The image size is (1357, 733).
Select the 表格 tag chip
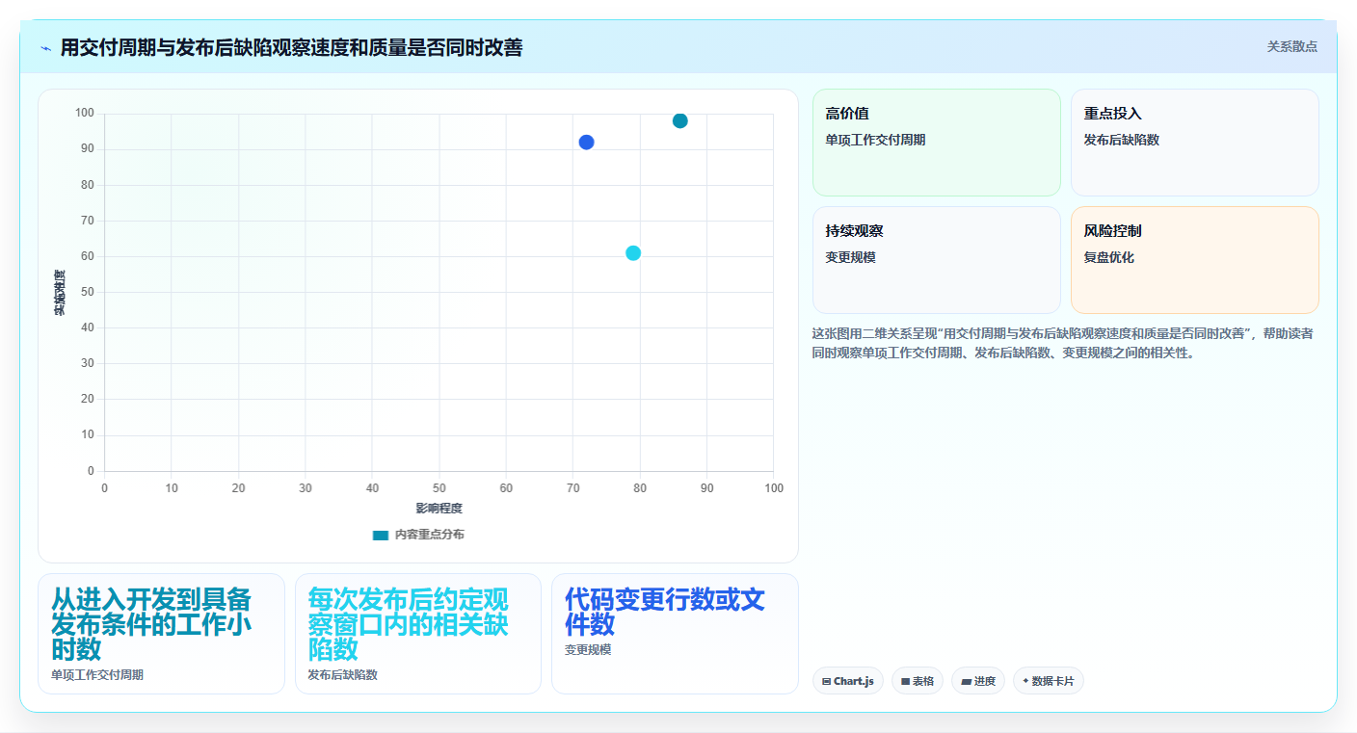(918, 681)
